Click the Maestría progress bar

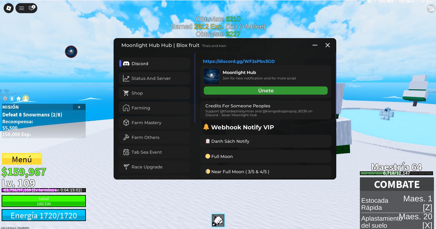coord(396,173)
